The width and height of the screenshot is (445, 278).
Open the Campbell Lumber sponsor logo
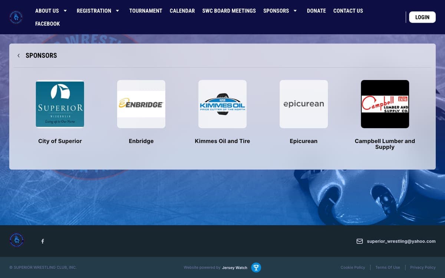point(385,104)
